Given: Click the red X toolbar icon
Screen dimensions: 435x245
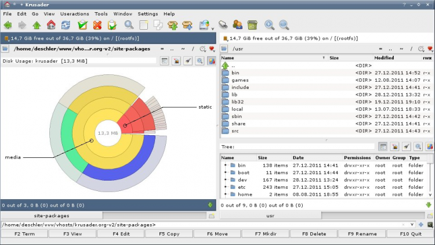Looking at the screenshot, I should (x=97, y=25).
